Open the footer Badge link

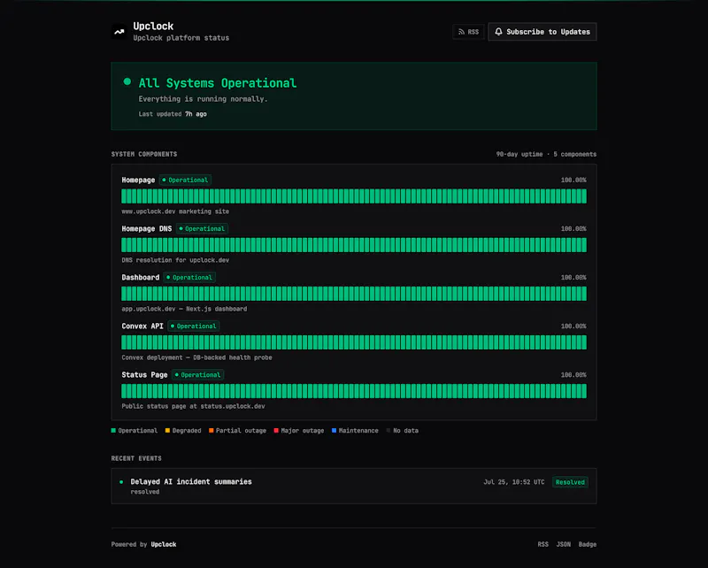pos(588,544)
